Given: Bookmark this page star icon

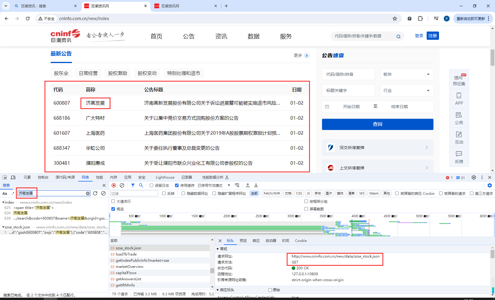Looking at the screenshot, I should 395,19.
